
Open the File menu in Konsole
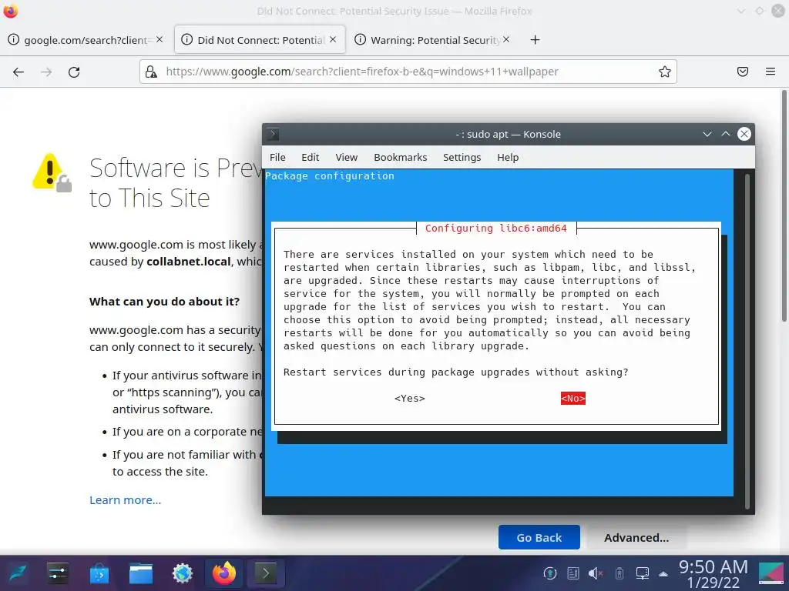(277, 157)
